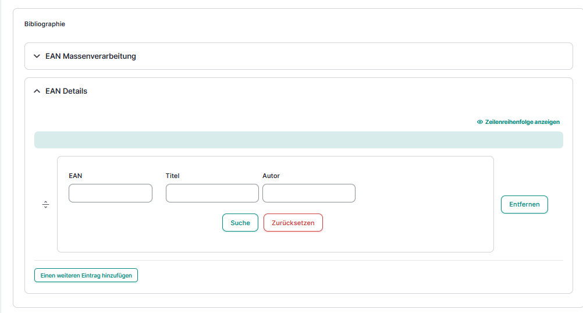Click the Bibliographie heading

coord(45,24)
